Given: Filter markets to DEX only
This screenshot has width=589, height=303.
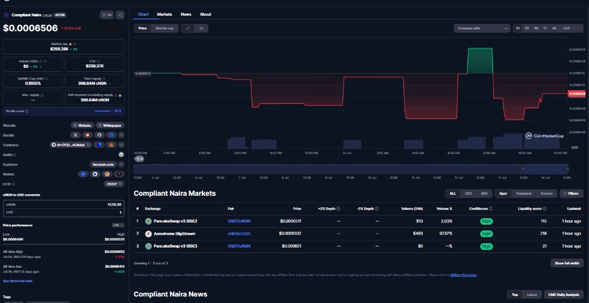Looking at the screenshot, I should tap(484, 194).
